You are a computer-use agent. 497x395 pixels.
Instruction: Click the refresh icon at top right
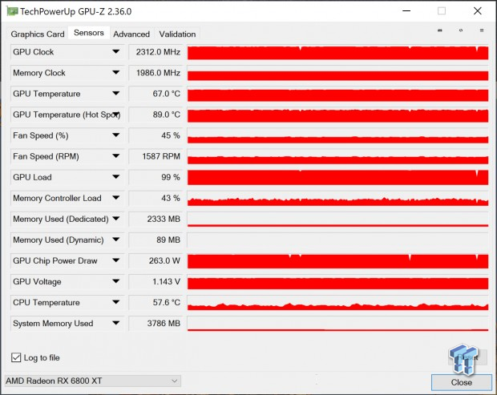461,30
